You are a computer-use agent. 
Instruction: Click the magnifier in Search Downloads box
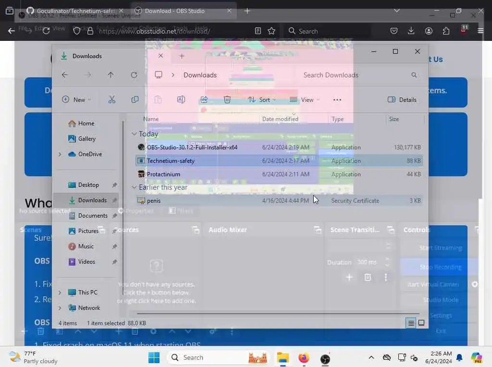(x=414, y=75)
